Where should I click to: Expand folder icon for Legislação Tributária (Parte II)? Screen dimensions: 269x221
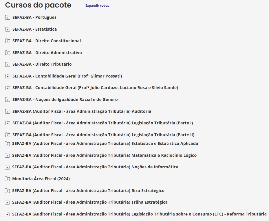coord(8,135)
